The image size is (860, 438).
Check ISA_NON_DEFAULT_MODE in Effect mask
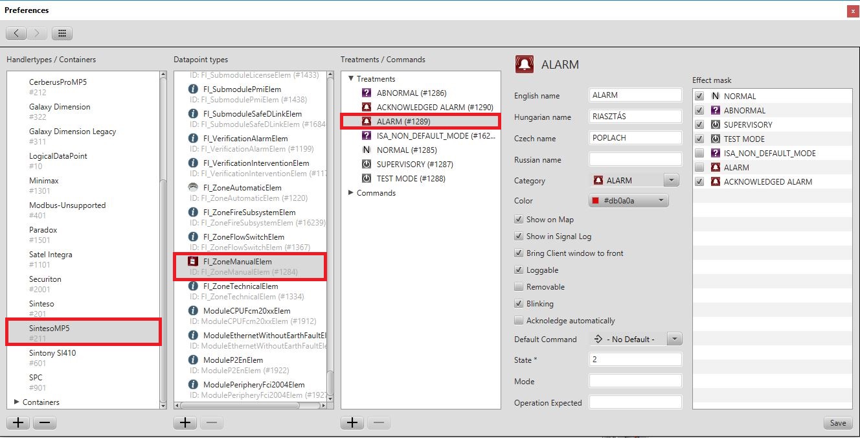point(699,154)
